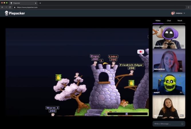
Task: Click the wind strength bar in game
Action: [x=127, y=114]
